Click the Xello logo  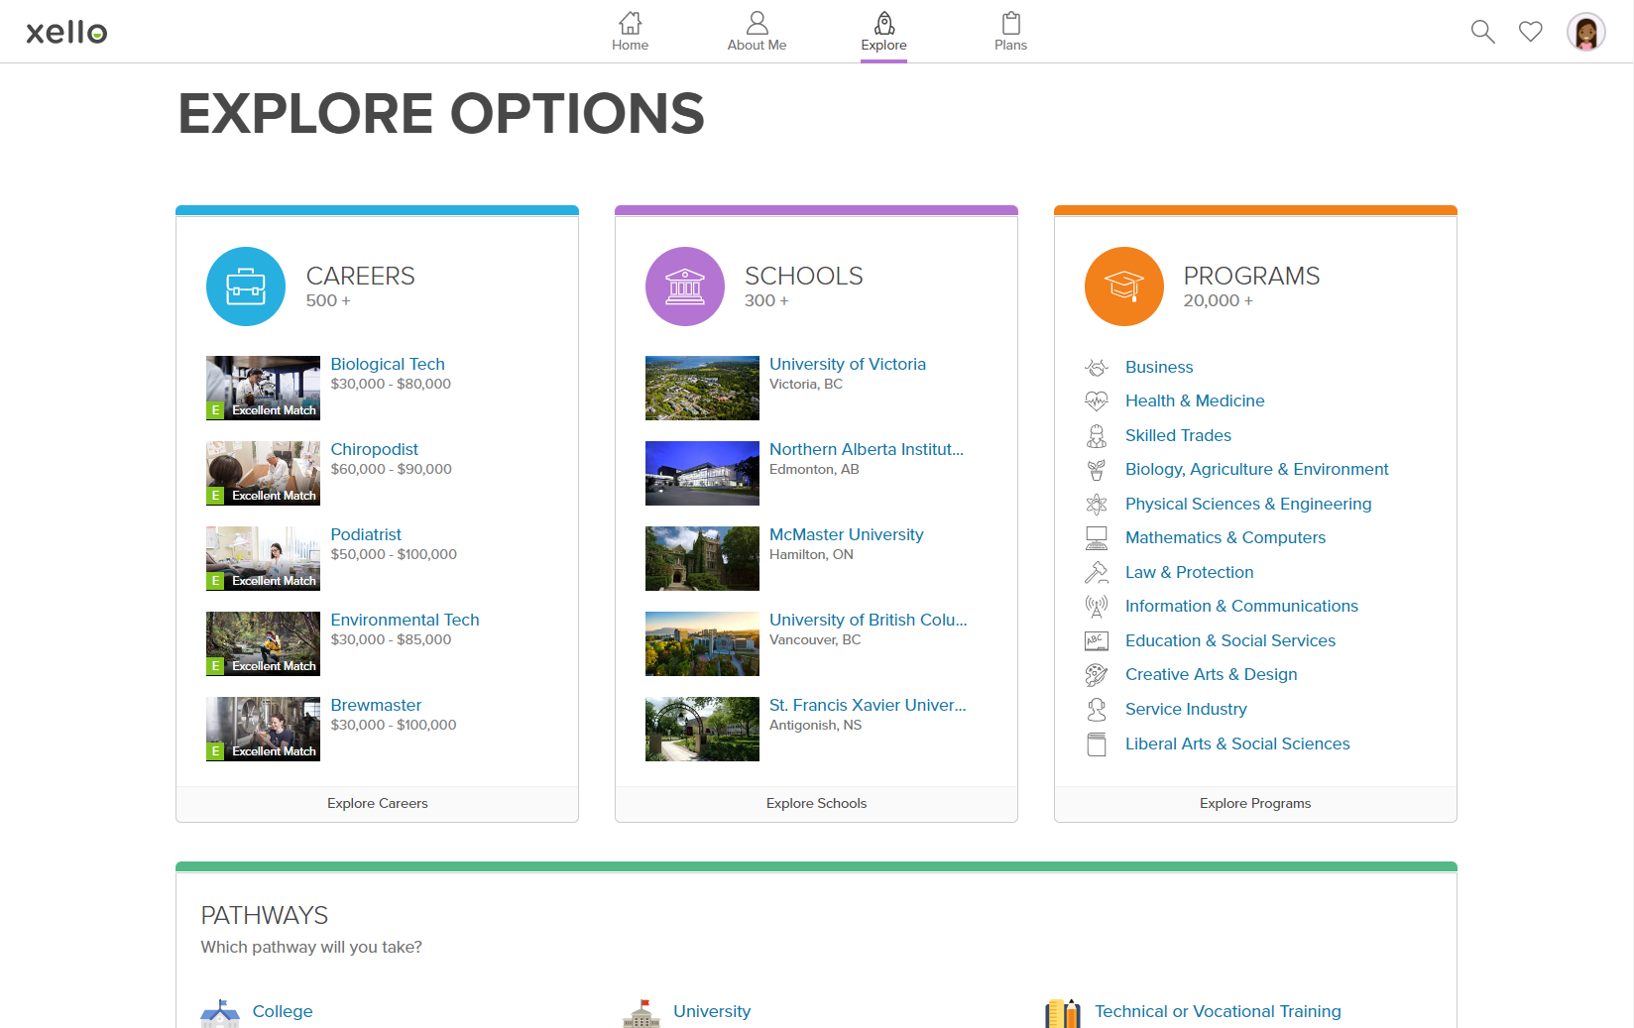(66, 32)
